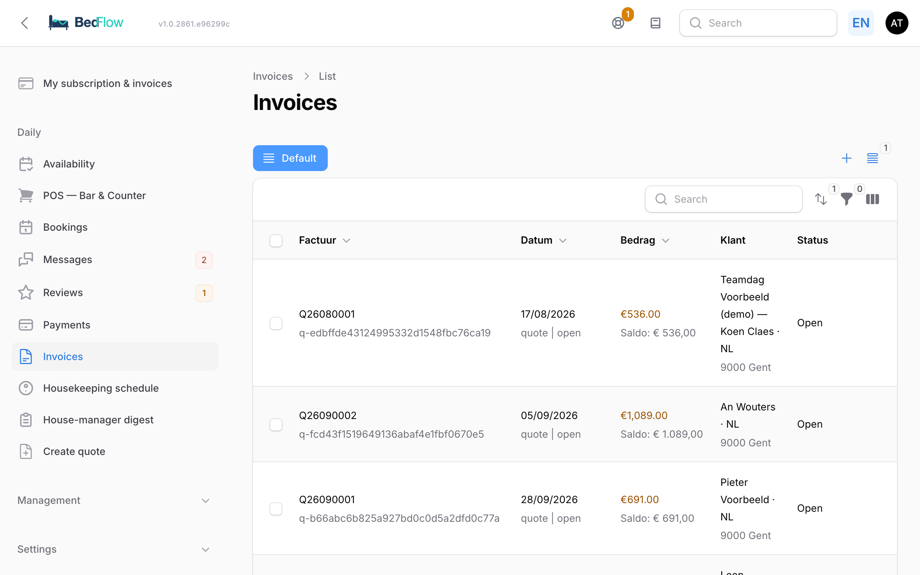920x575 pixels.
Task: Open the saved views list icon
Action: click(x=873, y=158)
